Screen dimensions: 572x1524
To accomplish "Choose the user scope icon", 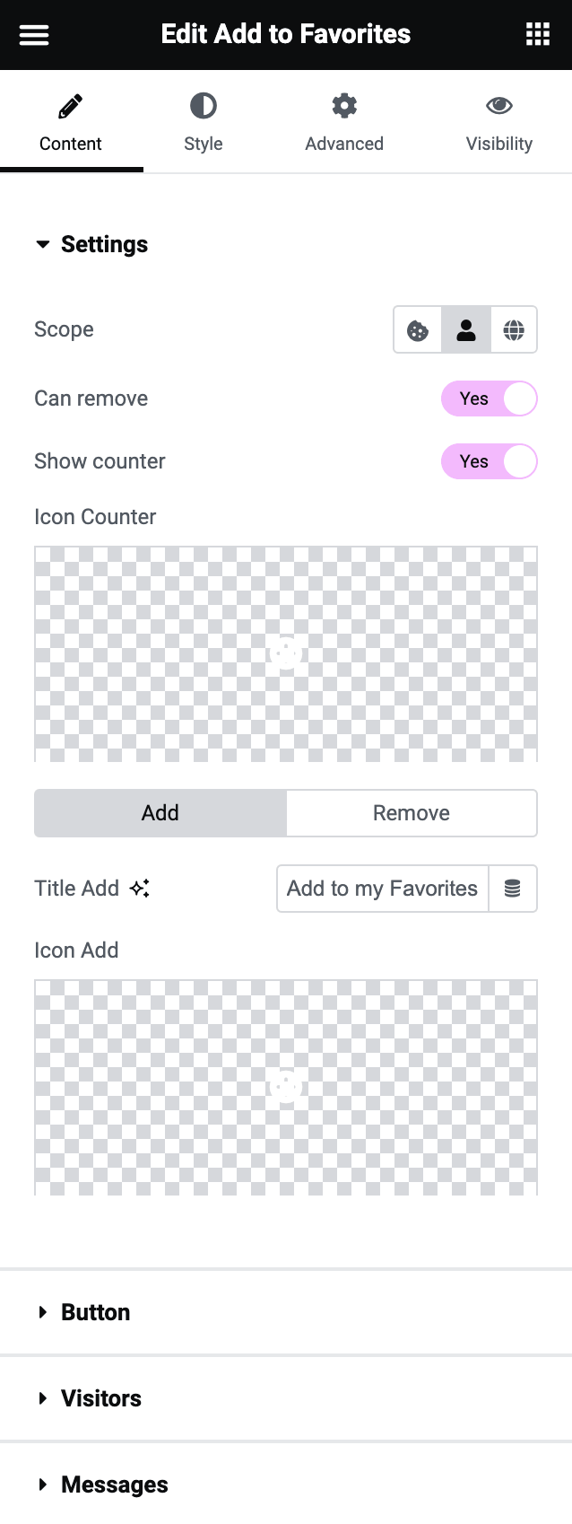I will pyautogui.click(x=466, y=329).
